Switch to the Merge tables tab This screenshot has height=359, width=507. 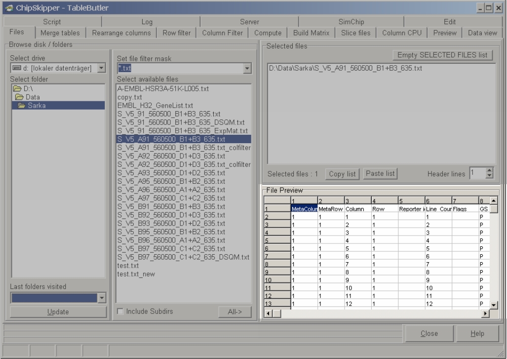(x=61, y=33)
